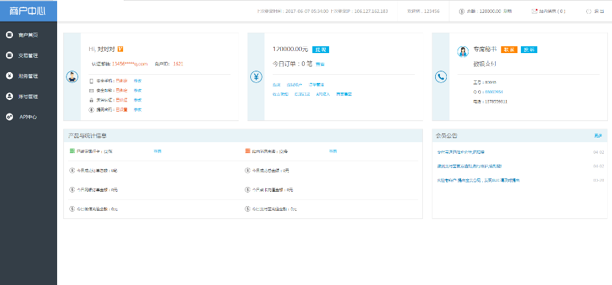Click the 产品与统计信息 panel header
Image resolution: width=612 pixels, height=285 pixels.
click(243, 135)
